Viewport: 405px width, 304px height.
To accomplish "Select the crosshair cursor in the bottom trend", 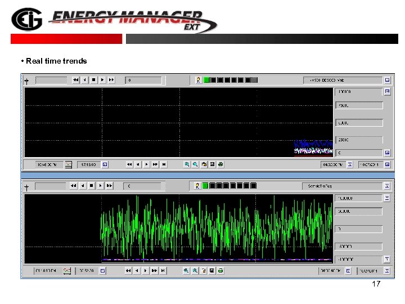I will (x=26, y=187).
